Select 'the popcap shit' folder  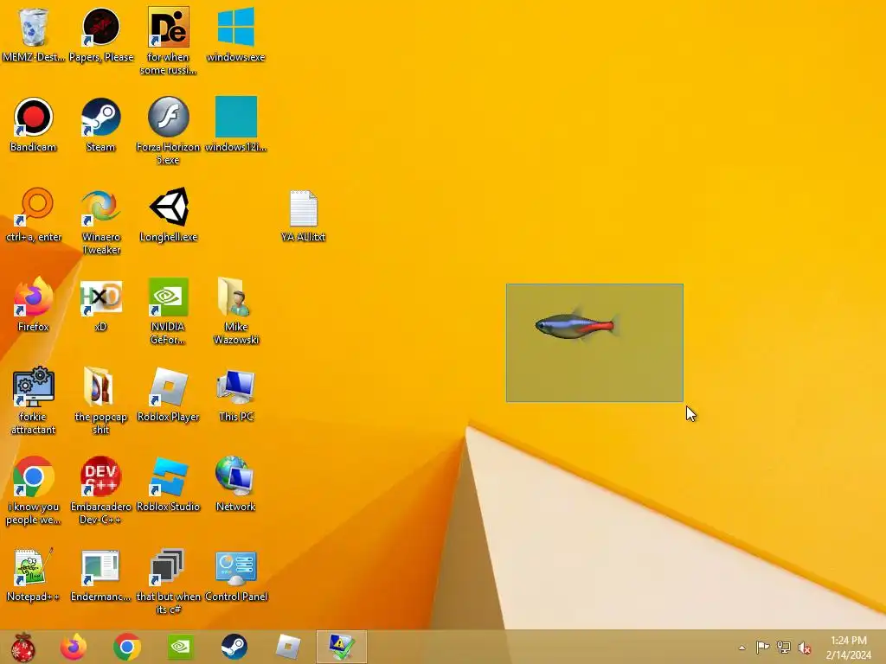click(100, 400)
